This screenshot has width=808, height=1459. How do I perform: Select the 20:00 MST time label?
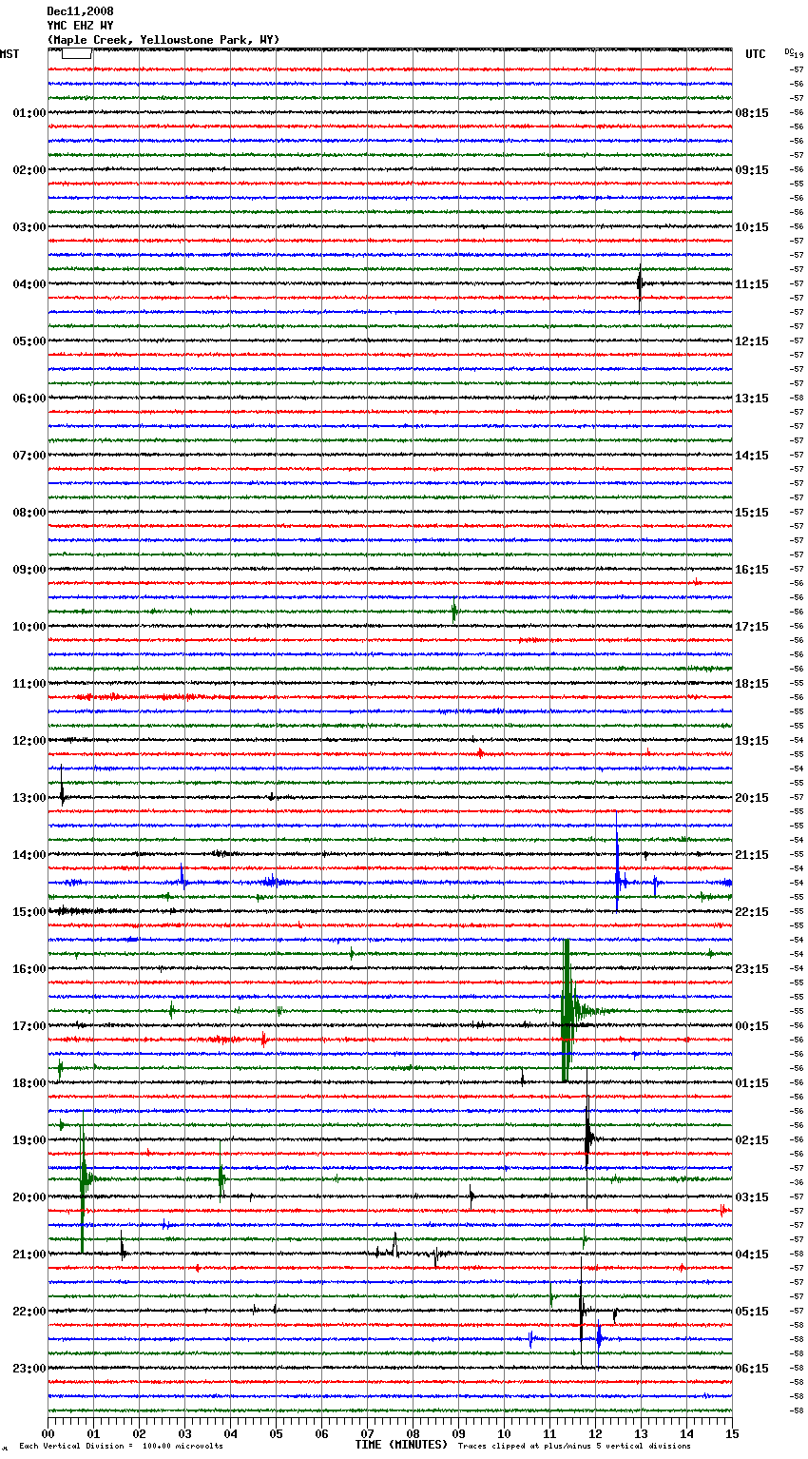pyautogui.click(x=29, y=1197)
